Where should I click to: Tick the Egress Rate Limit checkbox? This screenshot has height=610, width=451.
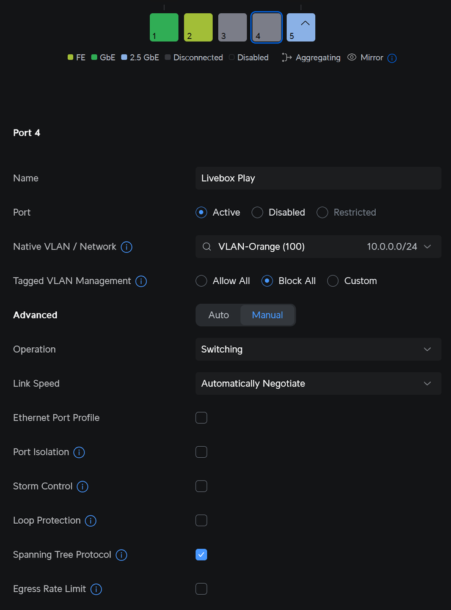201,589
